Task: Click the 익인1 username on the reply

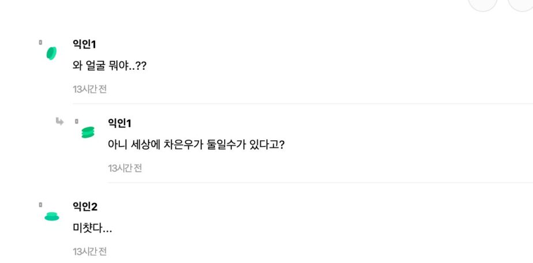Action: tap(120, 123)
